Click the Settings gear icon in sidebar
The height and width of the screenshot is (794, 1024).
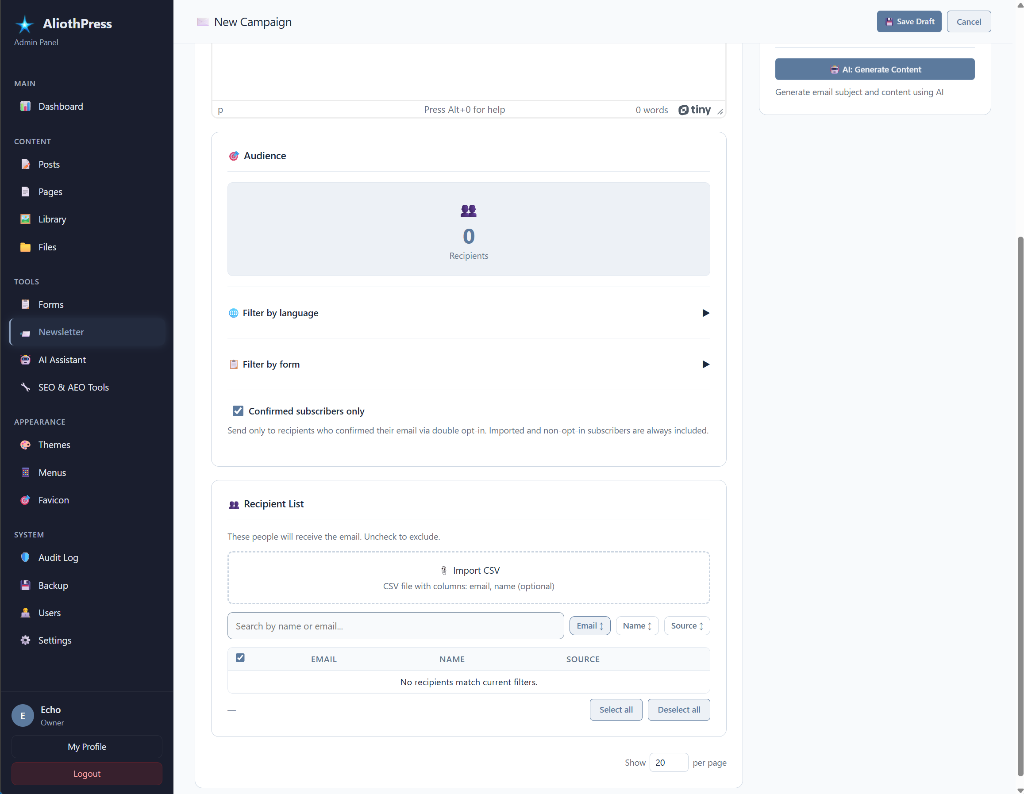click(x=25, y=640)
